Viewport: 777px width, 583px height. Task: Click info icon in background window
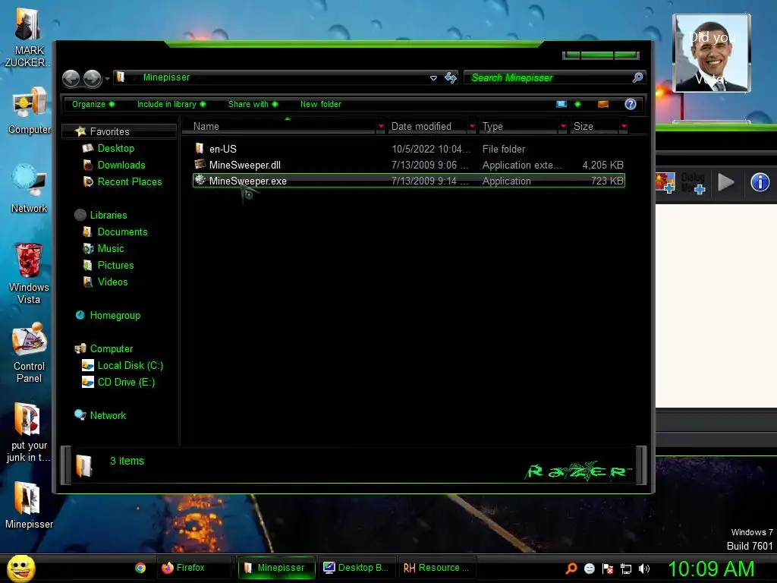click(x=760, y=182)
